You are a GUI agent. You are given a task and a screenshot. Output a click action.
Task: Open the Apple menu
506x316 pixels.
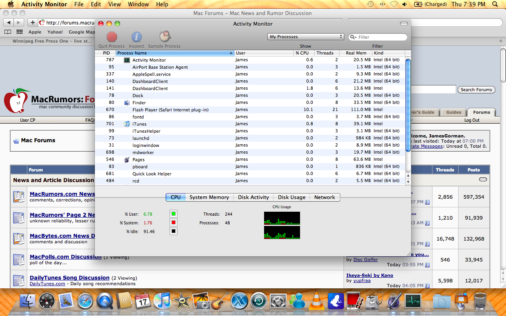pyautogui.click(x=11, y=4)
